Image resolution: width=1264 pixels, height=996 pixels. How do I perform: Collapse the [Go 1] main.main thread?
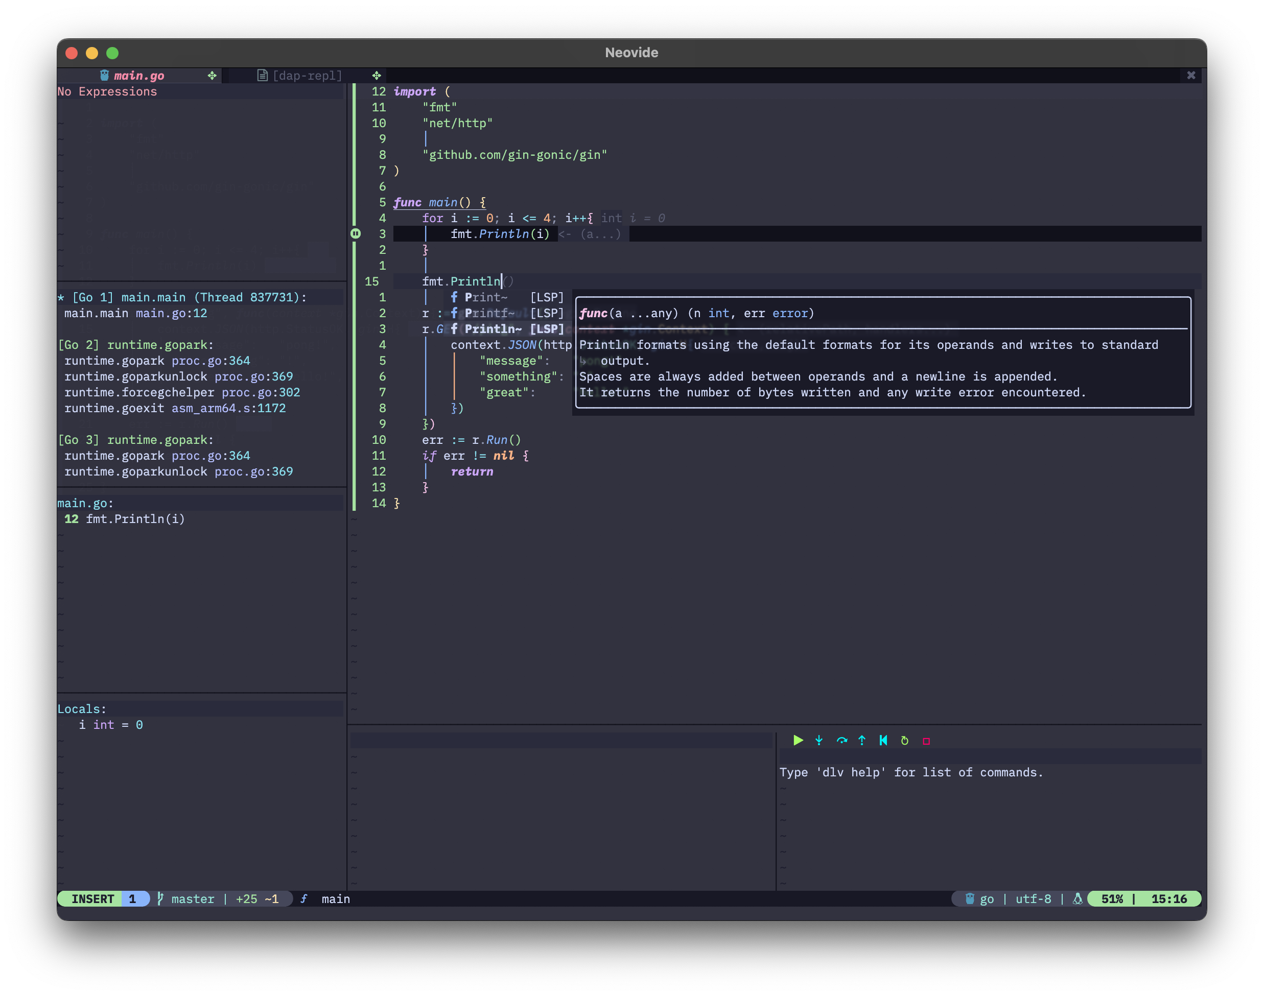[x=182, y=297]
